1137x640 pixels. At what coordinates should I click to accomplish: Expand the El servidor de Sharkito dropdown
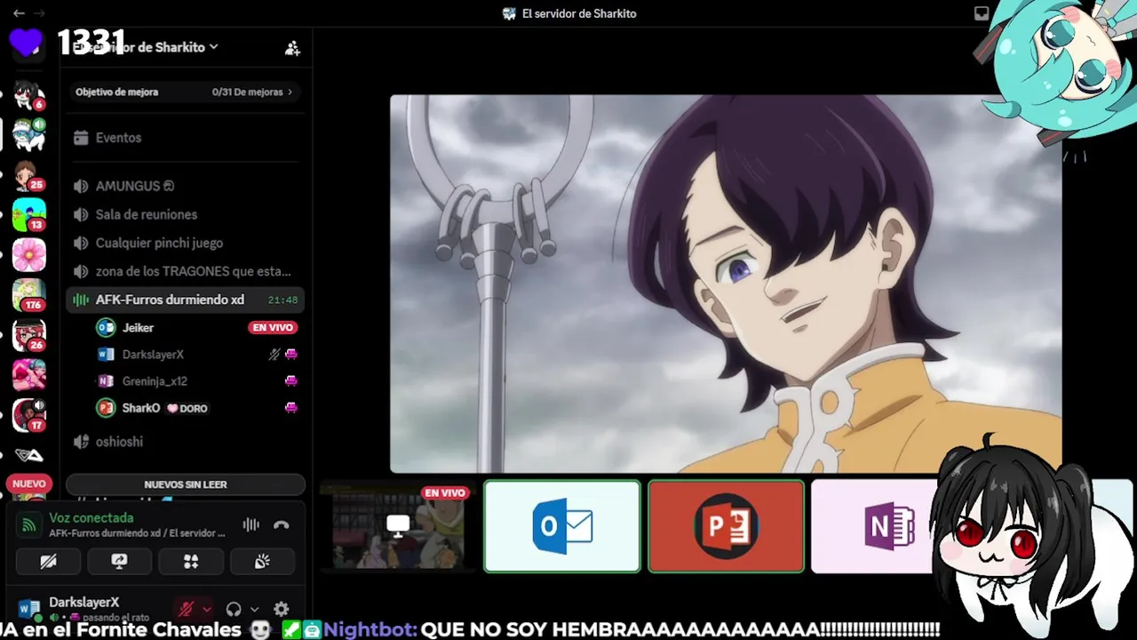click(213, 47)
